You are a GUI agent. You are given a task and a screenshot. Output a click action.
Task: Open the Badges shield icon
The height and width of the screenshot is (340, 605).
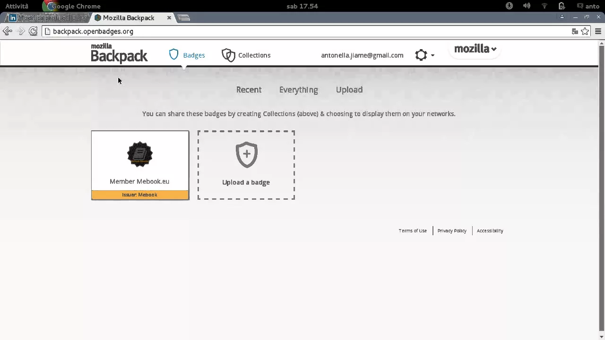[x=174, y=55]
